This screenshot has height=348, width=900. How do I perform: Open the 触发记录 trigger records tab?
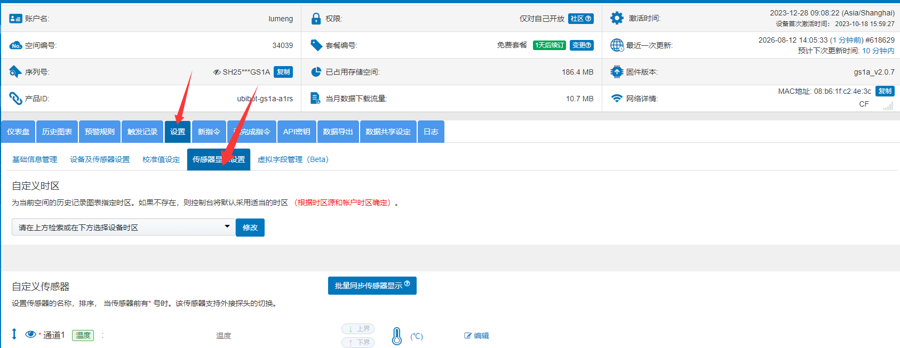tap(142, 132)
